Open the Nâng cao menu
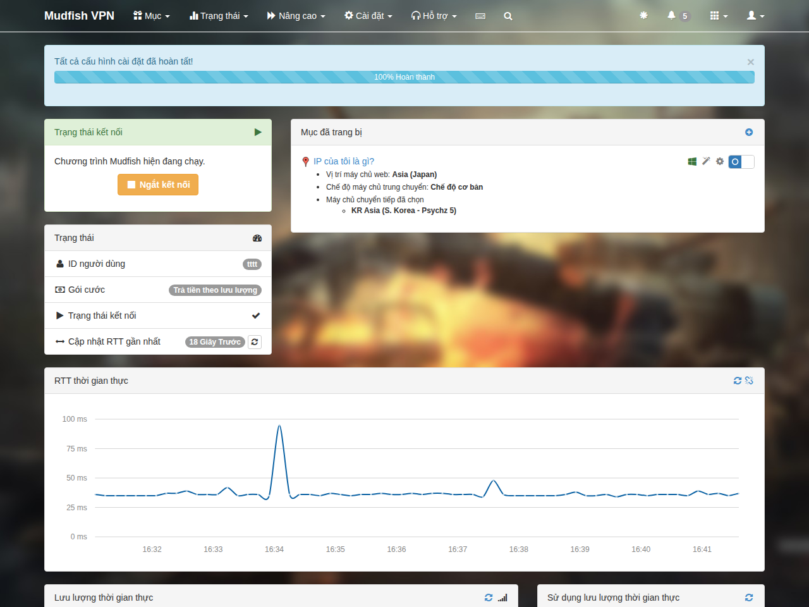The image size is (809, 607). point(296,16)
